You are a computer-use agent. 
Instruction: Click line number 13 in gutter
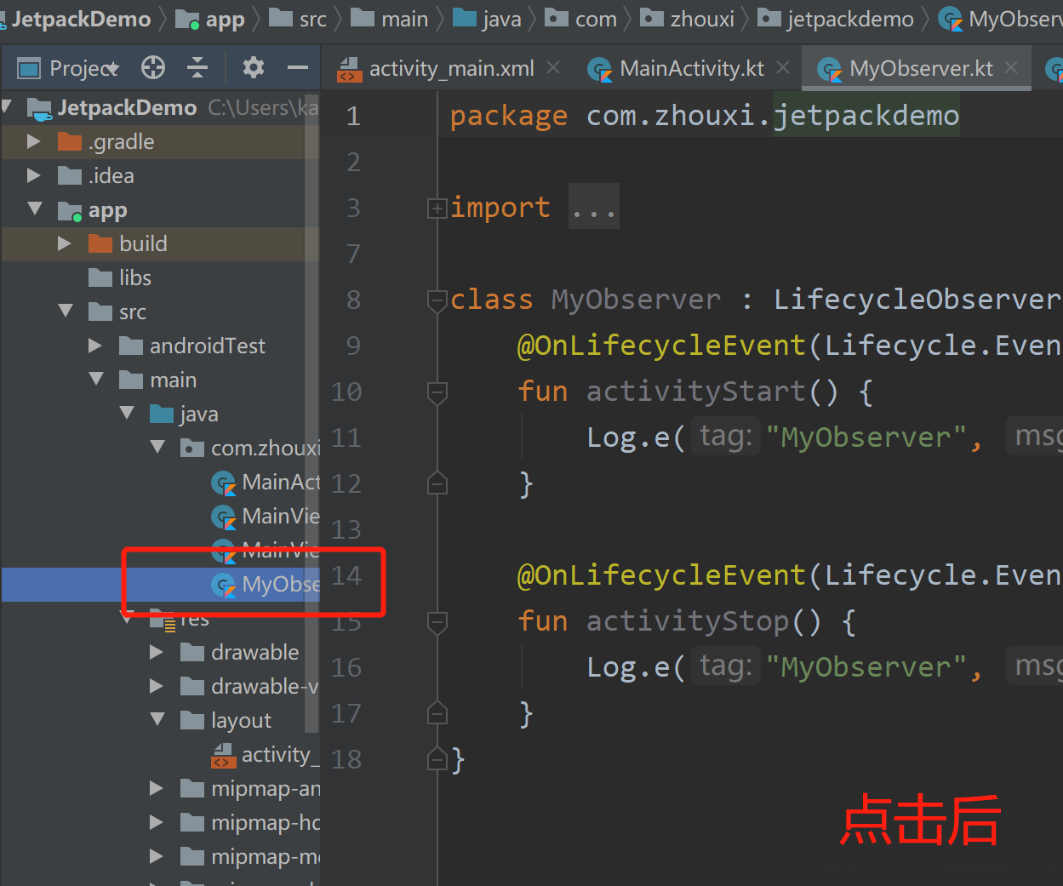(x=346, y=529)
